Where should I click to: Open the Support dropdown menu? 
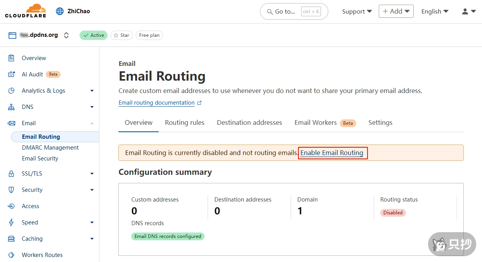coord(357,12)
